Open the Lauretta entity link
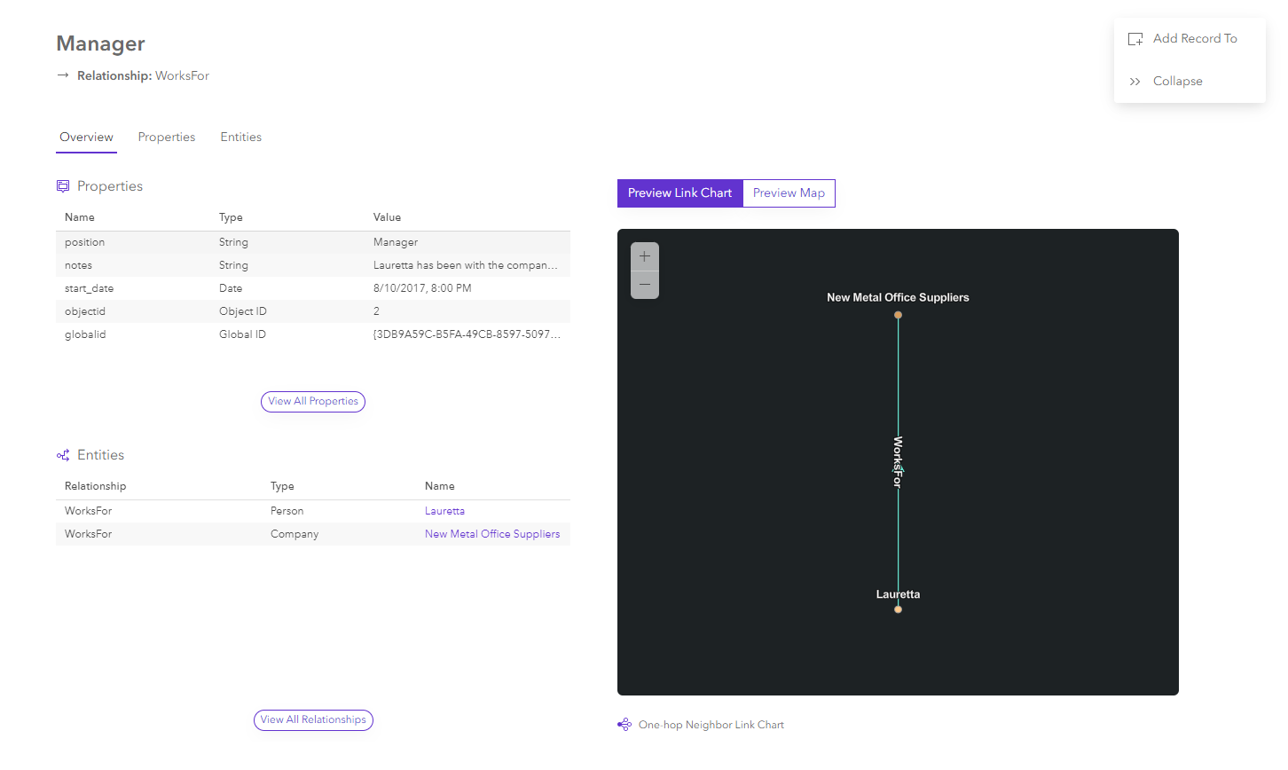Viewport: 1288px width, 770px height. [x=444, y=510]
